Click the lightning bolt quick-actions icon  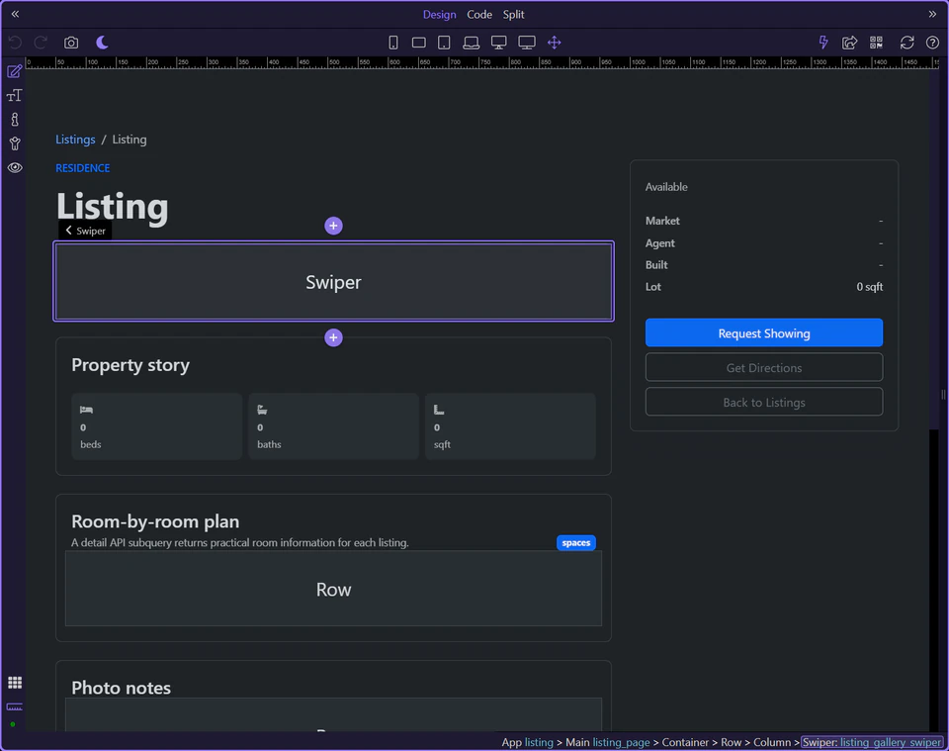[x=822, y=43]
